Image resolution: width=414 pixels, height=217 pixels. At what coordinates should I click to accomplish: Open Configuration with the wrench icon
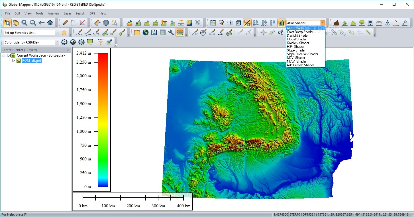point(171,32)
